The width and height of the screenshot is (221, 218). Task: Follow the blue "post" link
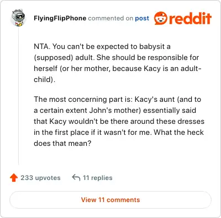tap(142, 18)
